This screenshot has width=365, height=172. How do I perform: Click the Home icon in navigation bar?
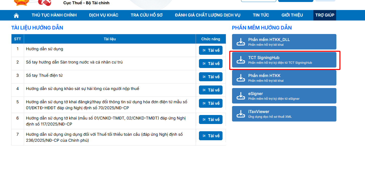16,15
